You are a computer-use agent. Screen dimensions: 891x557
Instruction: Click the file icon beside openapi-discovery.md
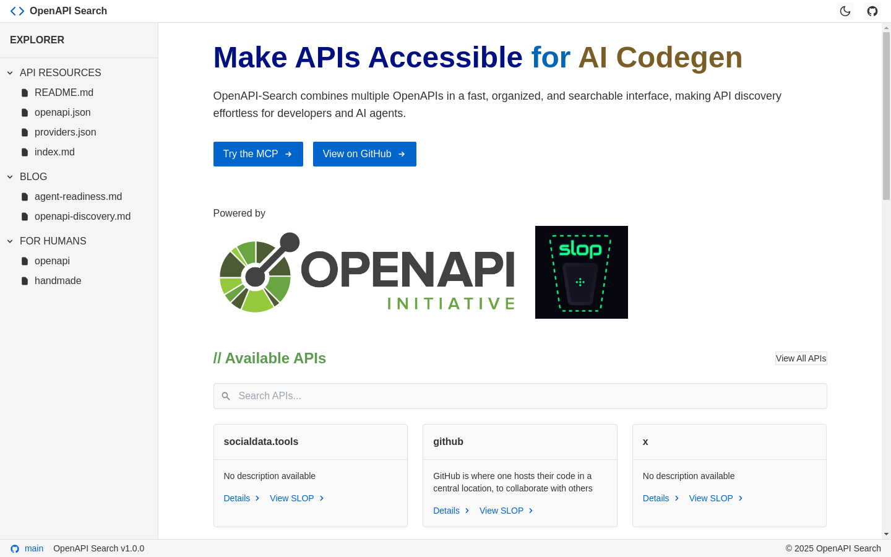click(x=25, y=217)
